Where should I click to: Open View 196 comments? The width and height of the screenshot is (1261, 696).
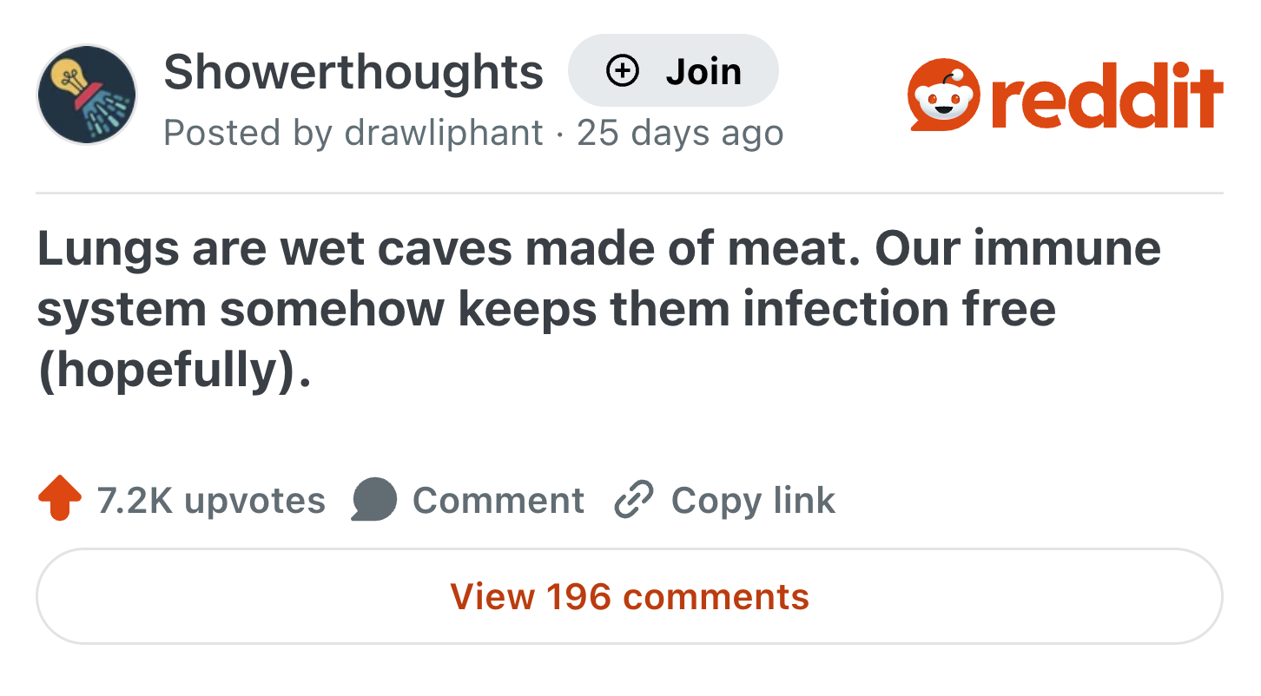pos(630,597)
